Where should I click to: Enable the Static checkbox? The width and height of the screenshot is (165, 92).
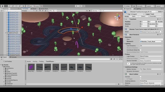157,12
